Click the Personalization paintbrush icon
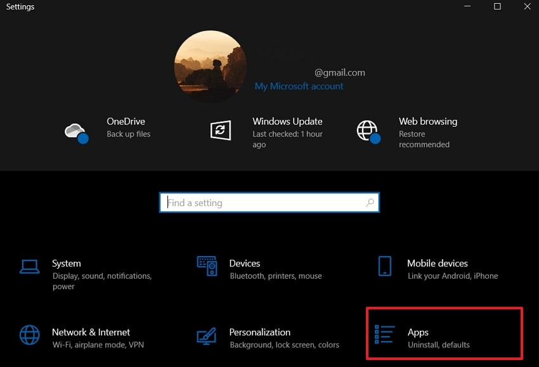Screen dimensions: 539x367 point(207,336)
